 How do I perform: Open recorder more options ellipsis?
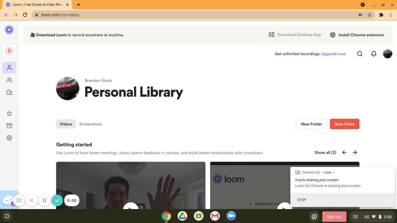click(x=7, y=200)
